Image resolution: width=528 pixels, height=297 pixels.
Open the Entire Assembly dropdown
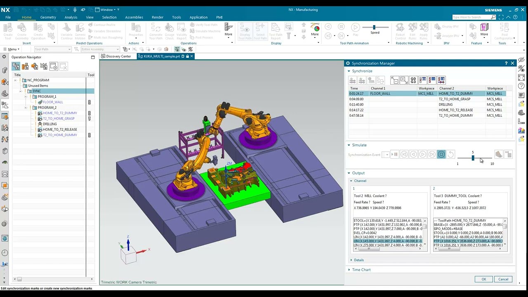tap(100, 49)
